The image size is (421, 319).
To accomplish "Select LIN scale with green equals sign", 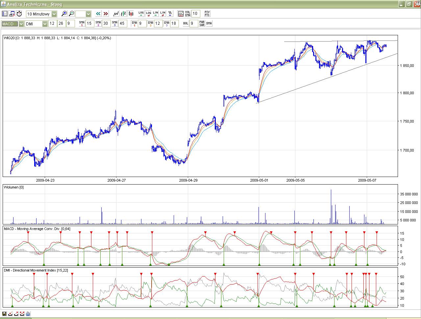I will [156, 14].
